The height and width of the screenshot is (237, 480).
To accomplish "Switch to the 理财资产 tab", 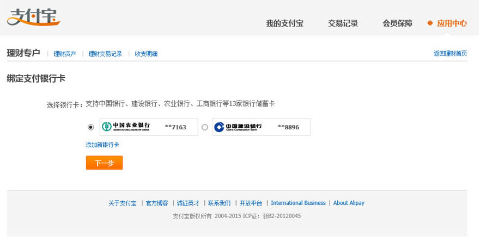I will click(x=65, y=54).
